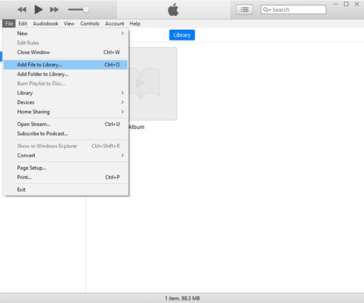The image size is (364, 303).
Task: Open the list view button
Action: coord(244,9)
